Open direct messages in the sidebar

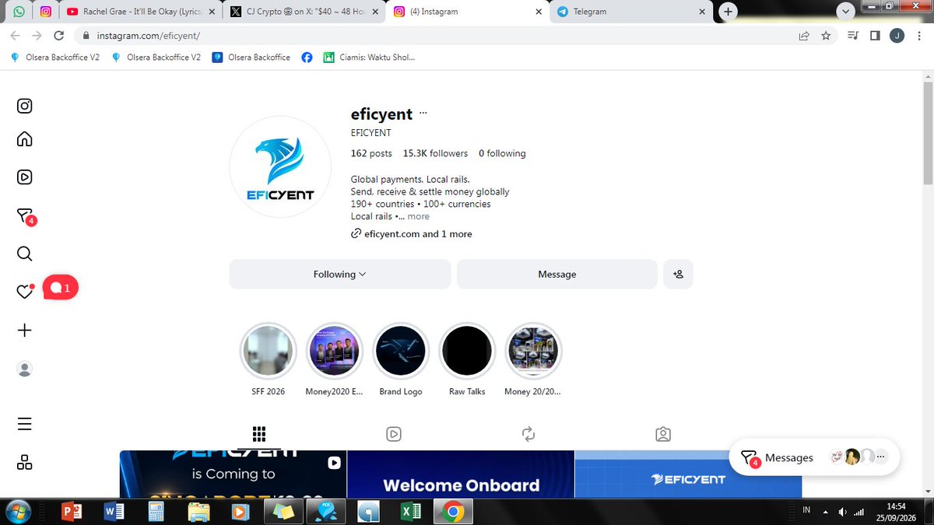25,216
